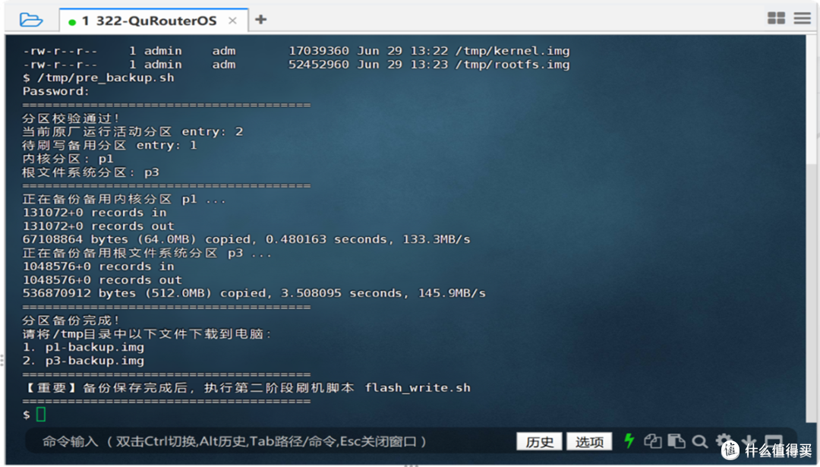820x467 pixels.
Task: Click the "1048576+0 records out" line
Action: point(102,279)
